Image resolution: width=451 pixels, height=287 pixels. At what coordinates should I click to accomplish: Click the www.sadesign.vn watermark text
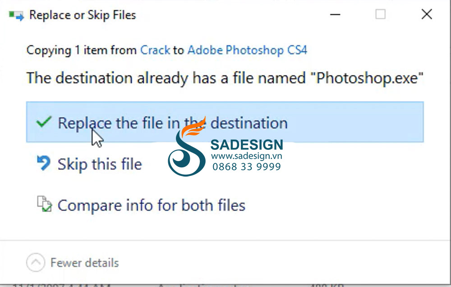[247, 156]
